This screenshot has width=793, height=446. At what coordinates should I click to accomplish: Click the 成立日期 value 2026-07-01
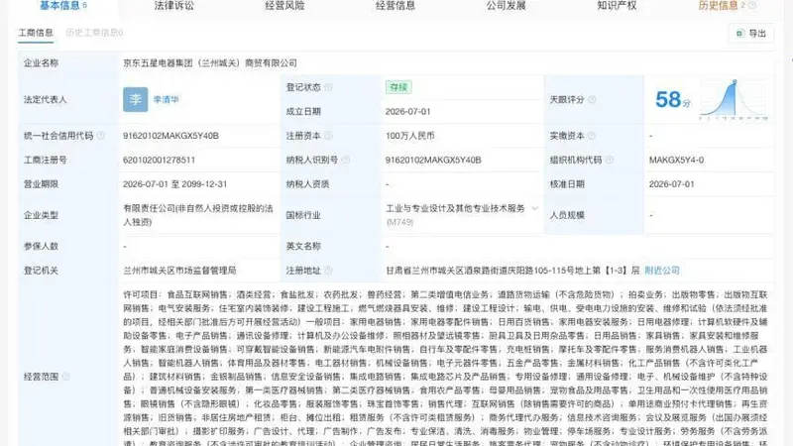407,112
